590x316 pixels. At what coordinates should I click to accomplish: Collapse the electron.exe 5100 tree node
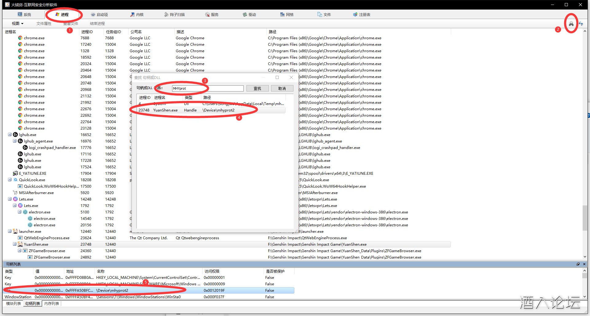(20, 212)
